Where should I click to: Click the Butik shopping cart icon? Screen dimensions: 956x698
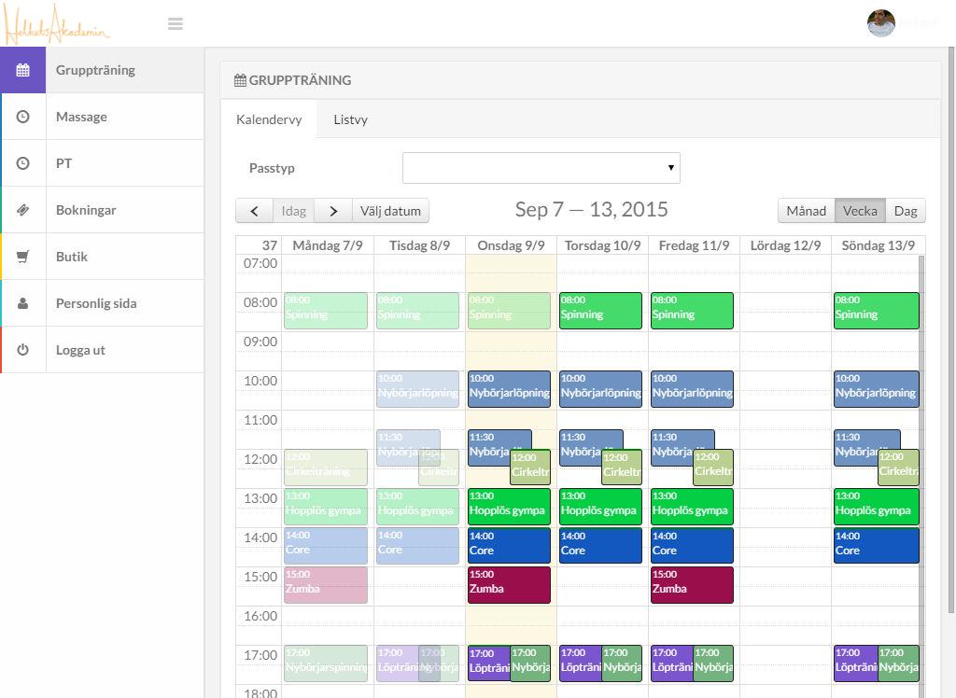coord(22,257)
